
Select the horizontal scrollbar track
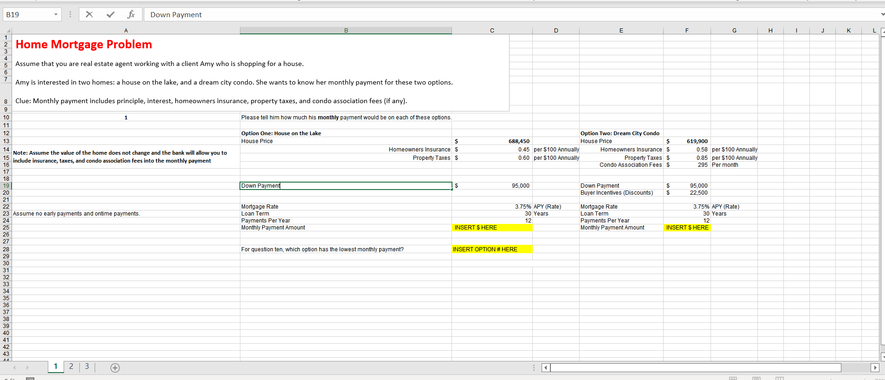pos(696,367)
